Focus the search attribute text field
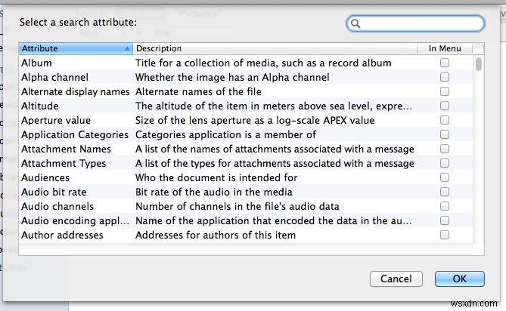 (420, 24)
